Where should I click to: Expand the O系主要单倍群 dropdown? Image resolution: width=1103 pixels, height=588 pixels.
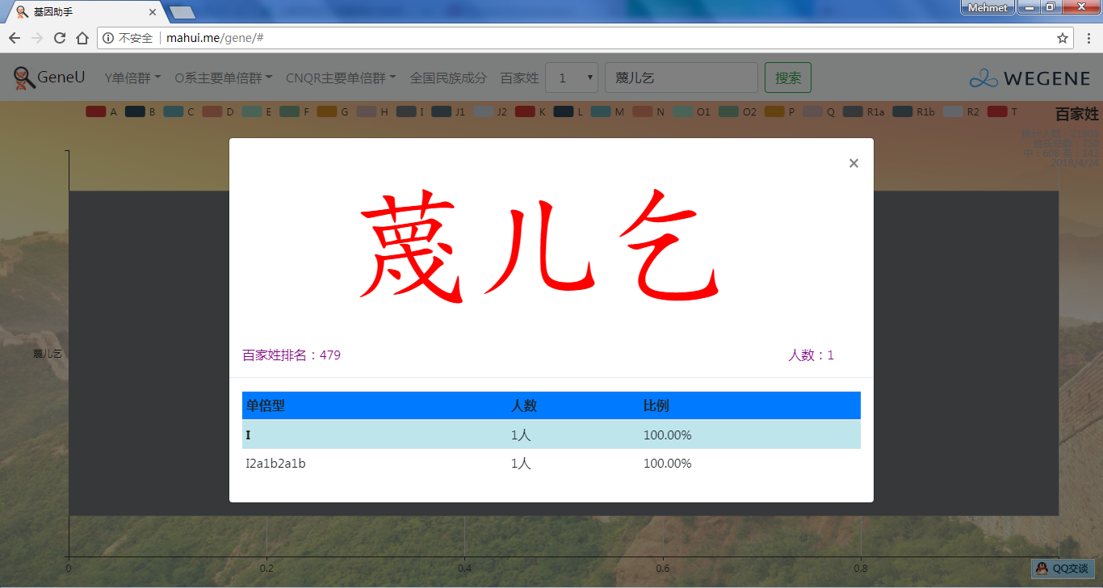[223, 78]
